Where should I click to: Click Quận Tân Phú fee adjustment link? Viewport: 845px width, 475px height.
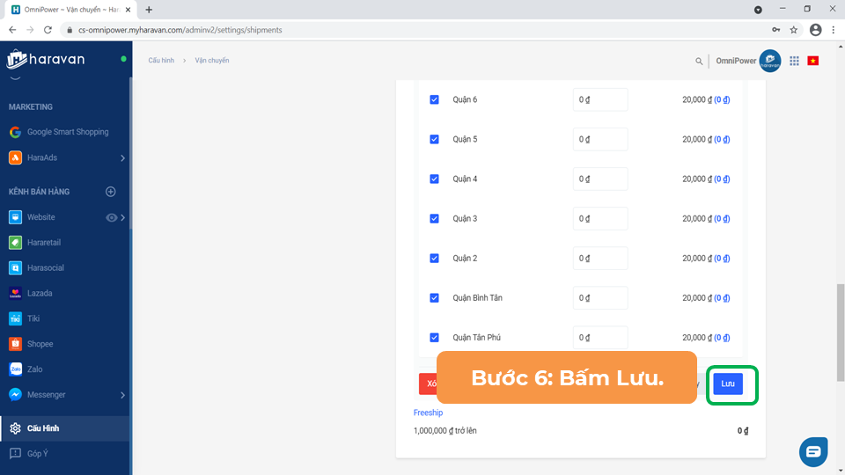pos(722,338)
